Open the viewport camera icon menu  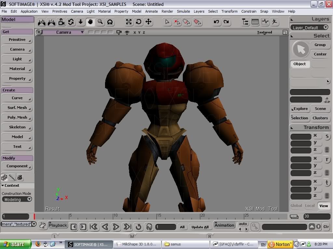[119, 32]
